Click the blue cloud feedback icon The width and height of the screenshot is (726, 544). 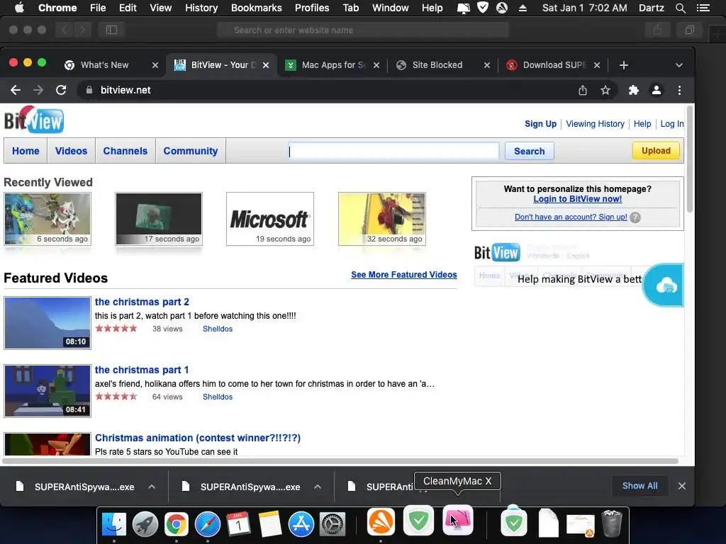pos(665,285)
